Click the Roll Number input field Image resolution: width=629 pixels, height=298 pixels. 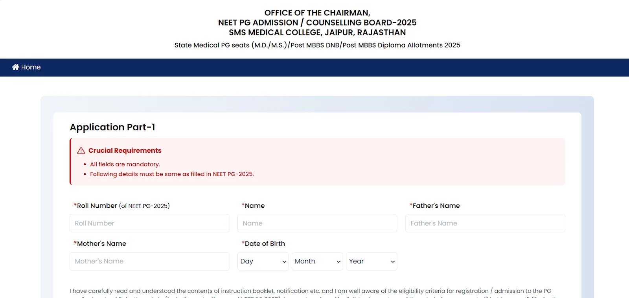tap(149, 223)
